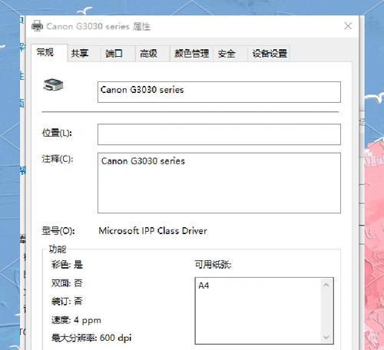
Task: Open the 设备设置 tab
Action: [269, 54]
